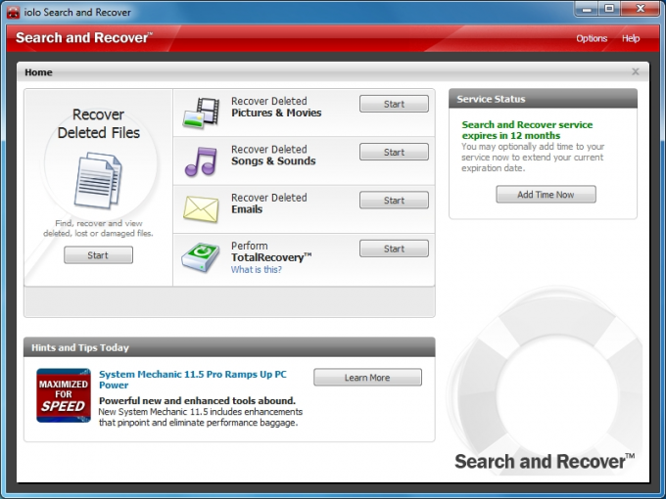Start Recover Deleted Files search
This screenshot has height=499, width=666.
98,255
